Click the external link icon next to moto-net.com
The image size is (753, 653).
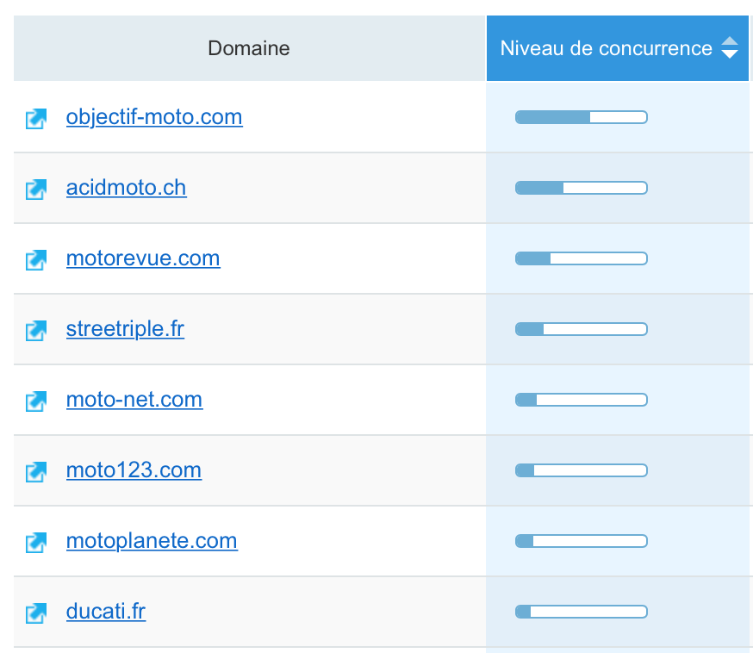coord(35,400)
